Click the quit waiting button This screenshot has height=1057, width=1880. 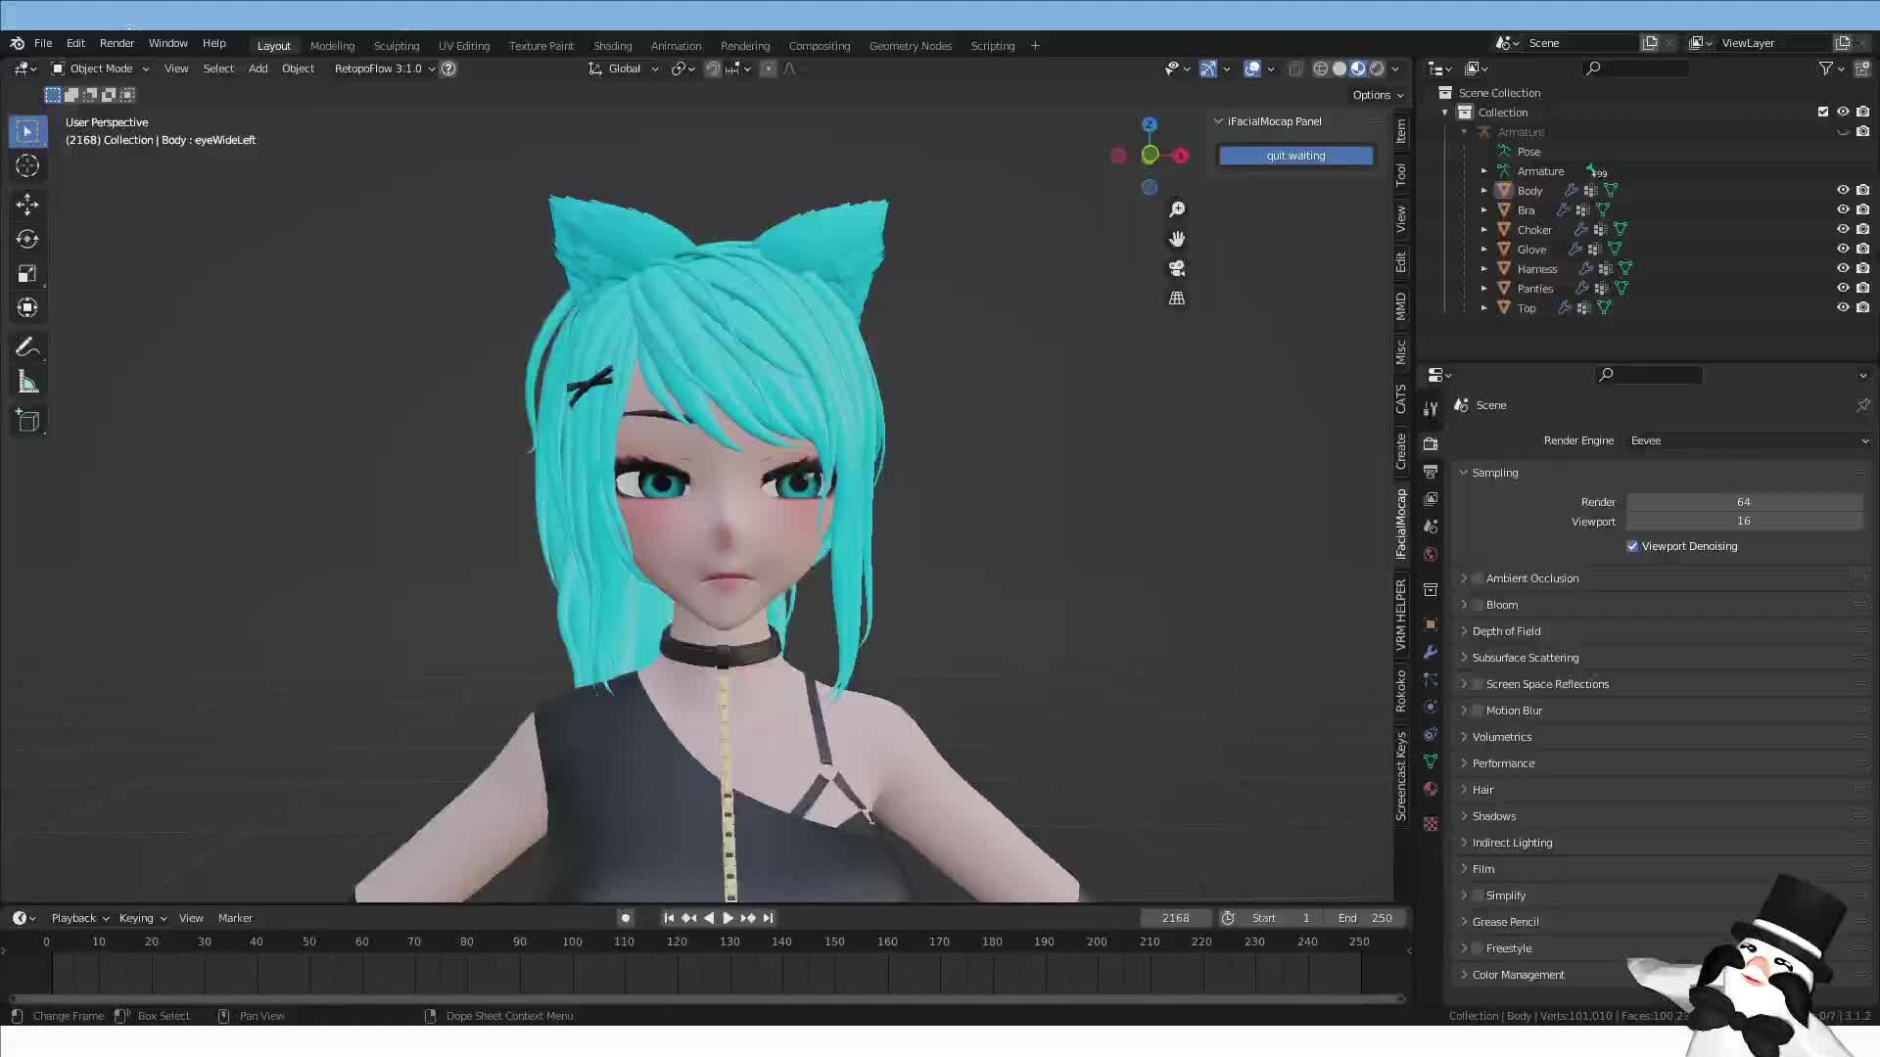pos(1294,155)
